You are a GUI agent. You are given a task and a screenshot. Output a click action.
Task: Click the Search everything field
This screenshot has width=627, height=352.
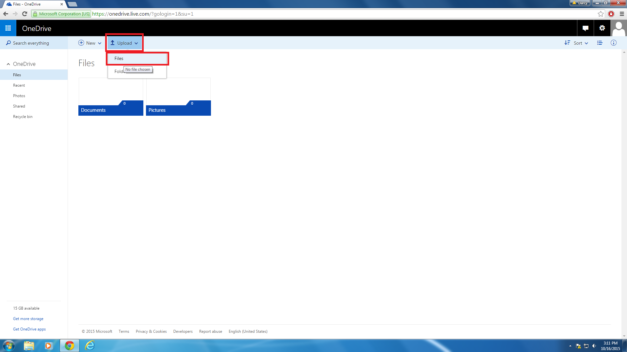[x=34, y=43]
